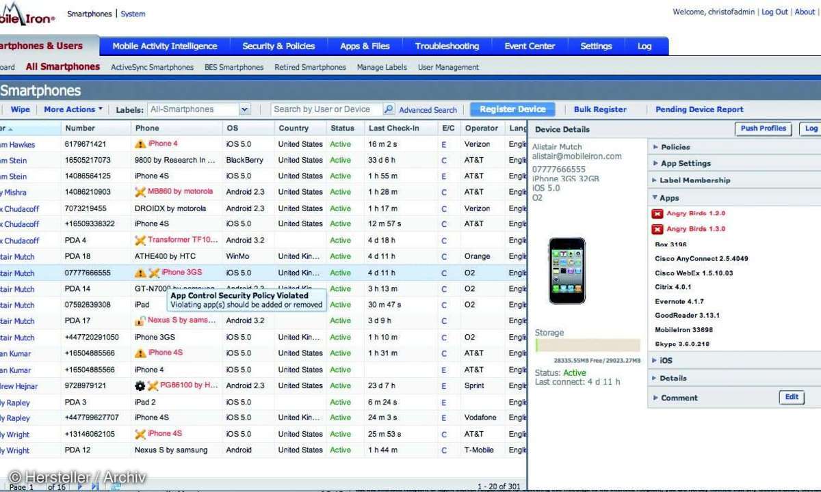Image resolution: width=821 pixels, height=492 pixels.
Task: Select the DROIDX by motorola row
Action: coord(263,208)
